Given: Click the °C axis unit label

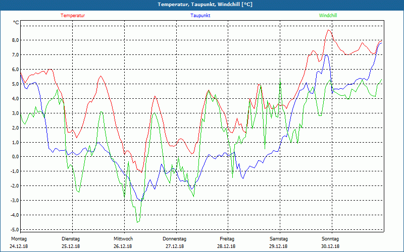Looking at the screenshot, I should 16,23.
